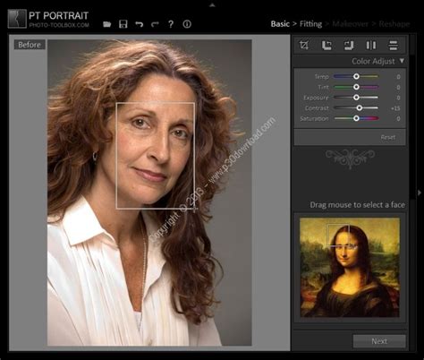Image resolution: width=424 pixels, height=360 pixels.
Task: Click the Tint slider handle
Action: [356, 87]
